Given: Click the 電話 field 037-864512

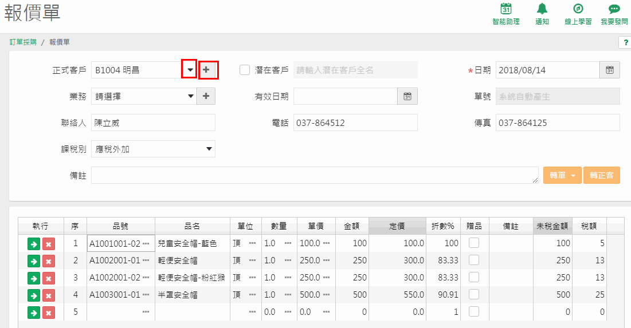Looking at the screenshot, I should tap(355, 122).
